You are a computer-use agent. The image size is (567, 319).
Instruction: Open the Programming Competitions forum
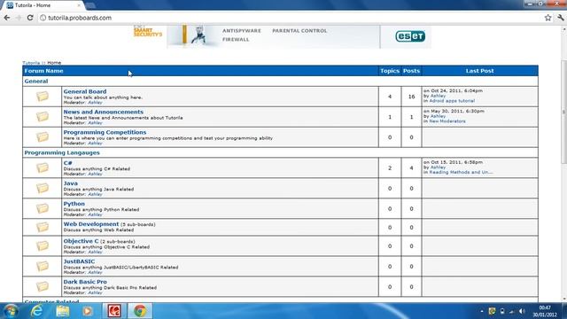(105, 132)
